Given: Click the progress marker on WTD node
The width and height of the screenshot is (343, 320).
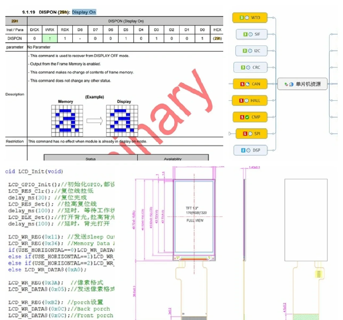Looking at the screenshot, I should (x=247, y=18).
